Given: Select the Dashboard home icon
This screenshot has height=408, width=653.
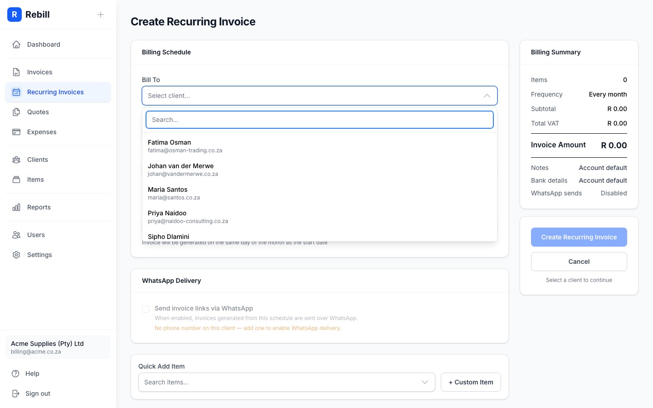Looking at the screenshot, I should 17,44.
